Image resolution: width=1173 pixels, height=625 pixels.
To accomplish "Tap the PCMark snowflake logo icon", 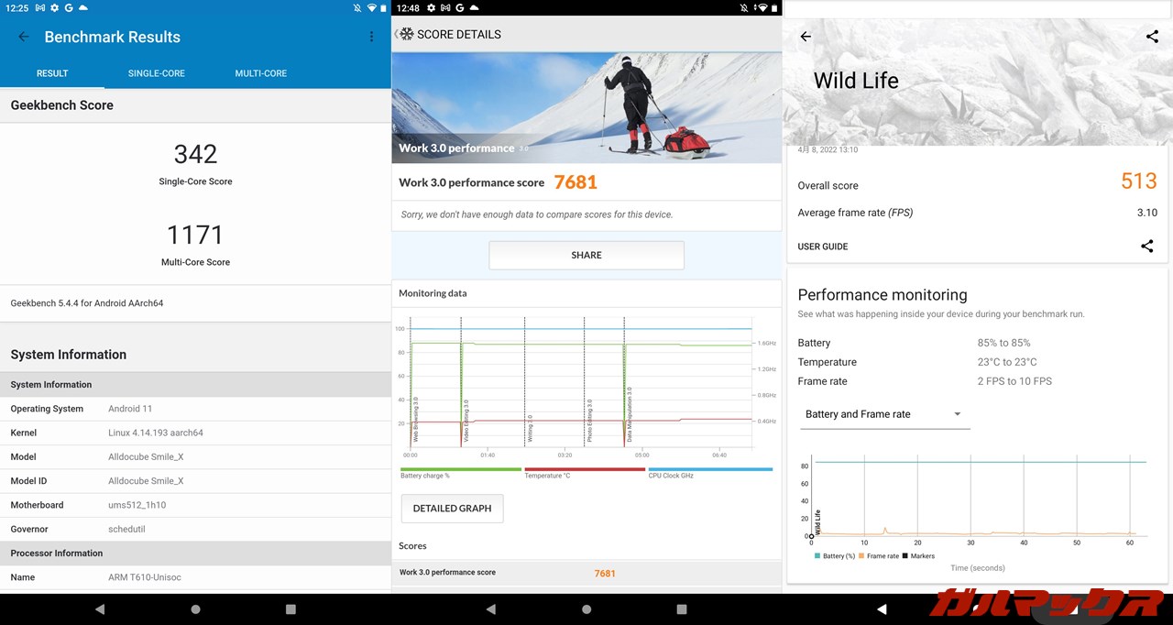I will point(406,34).
